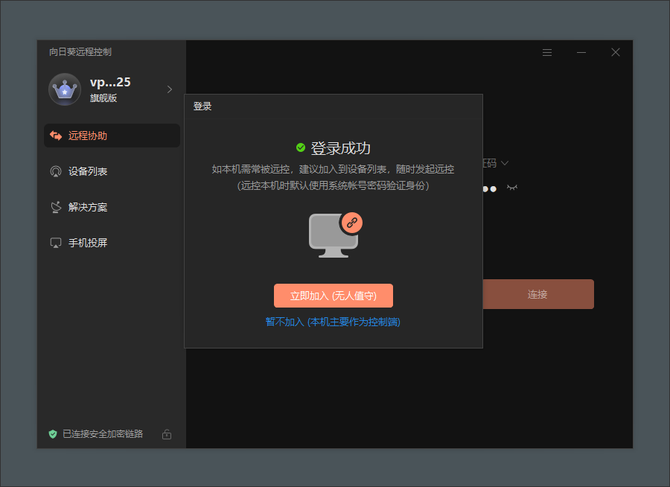This screenshot has height=487, width=670.
Task: Close the 向日葵远程控制 window
Action: pos(616,52)
